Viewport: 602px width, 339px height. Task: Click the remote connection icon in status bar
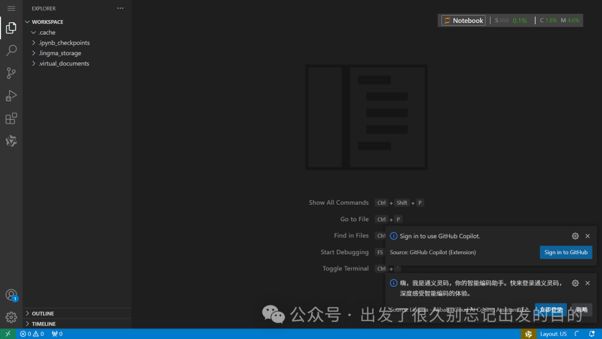[x=7, y=333]
